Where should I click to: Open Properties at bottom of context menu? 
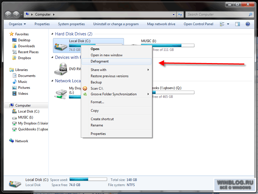[x=117, y=134]
